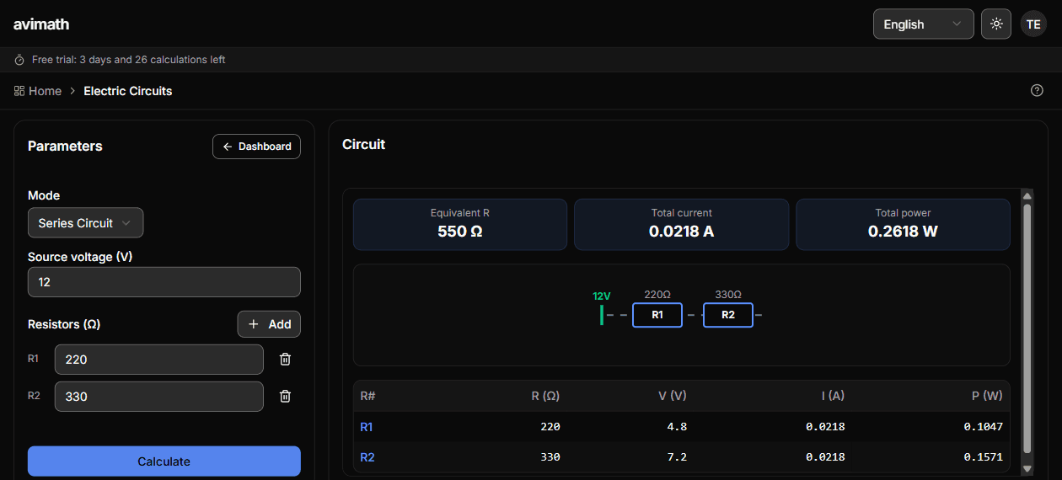Click the 330 resistance cell in table

click(550, 457)
